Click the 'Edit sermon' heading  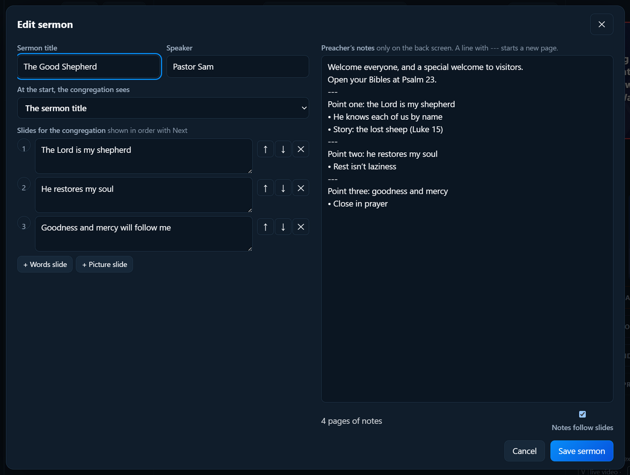[x=45, y=25]
